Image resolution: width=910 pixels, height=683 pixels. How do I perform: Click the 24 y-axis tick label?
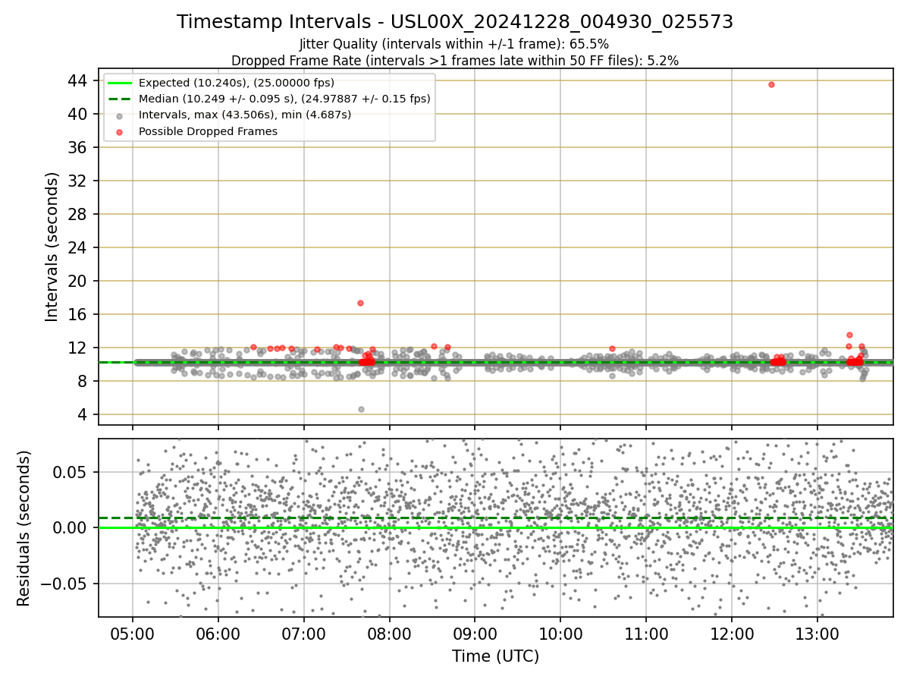[79, 247]
